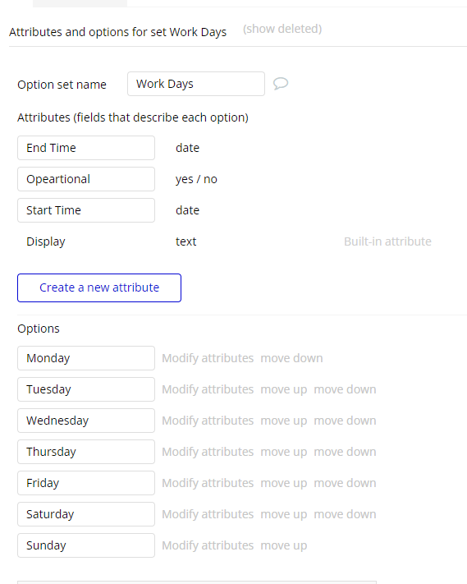Screen dimensions: 467x584
Task: Select the Opeartional attribute field
Action: click(x=86, y=179)
